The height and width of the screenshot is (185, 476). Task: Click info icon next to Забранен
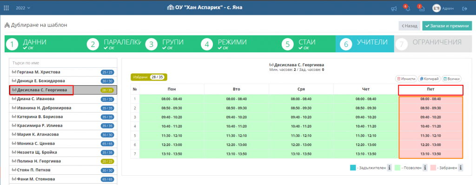click(461, 167)
